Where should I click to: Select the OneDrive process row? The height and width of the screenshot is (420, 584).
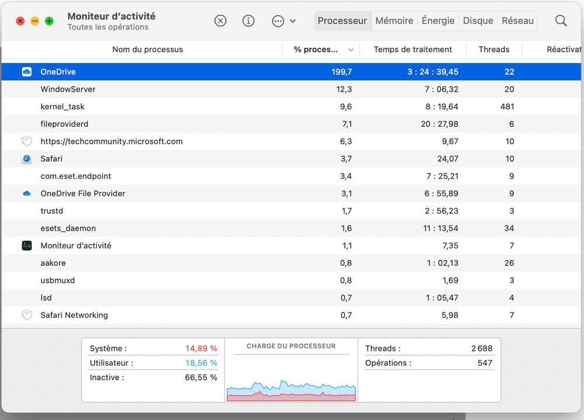pos(291,72)
